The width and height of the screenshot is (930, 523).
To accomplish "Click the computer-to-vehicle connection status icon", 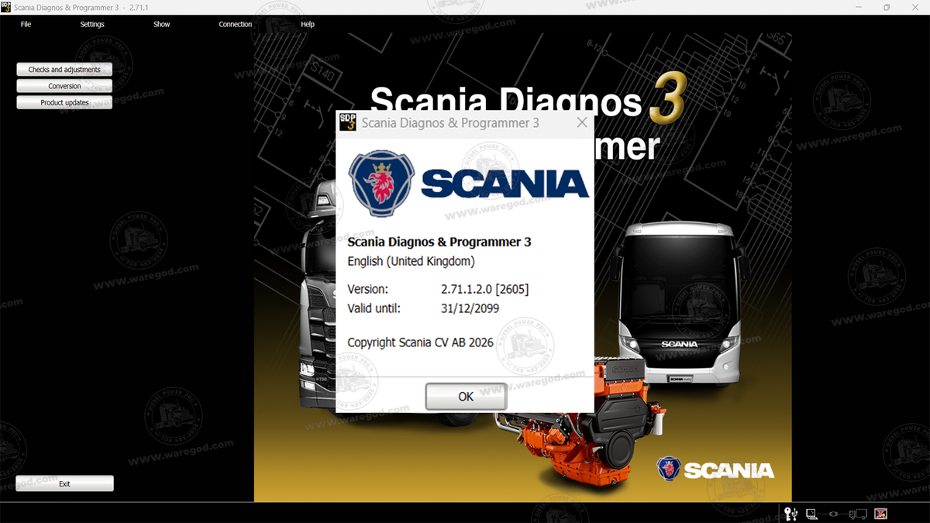I will pos(836,513).
